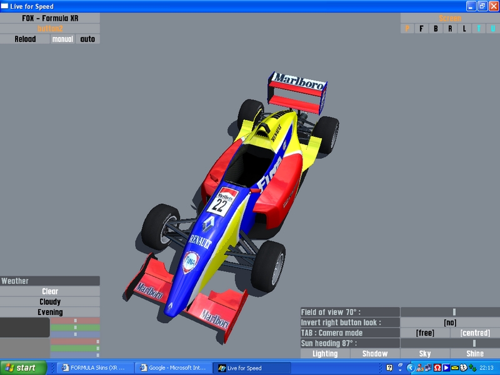The image size is (500, 375).
Task: Choose Cloudy weather
Action: click(50, 302)
